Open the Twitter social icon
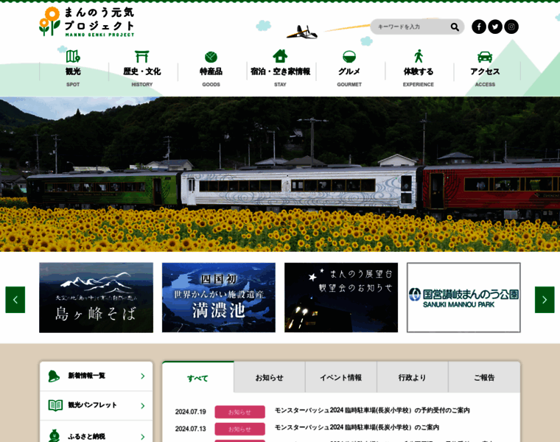Image resolution: width=560 pixels, height=442 pixels. [x=495, y=27]
